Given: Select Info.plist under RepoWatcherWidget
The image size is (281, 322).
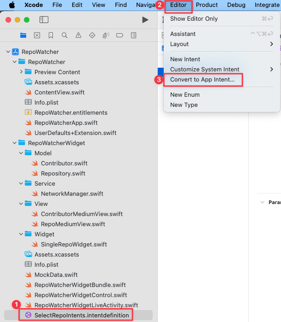Looking at the screenshot, I should (46, 265).
